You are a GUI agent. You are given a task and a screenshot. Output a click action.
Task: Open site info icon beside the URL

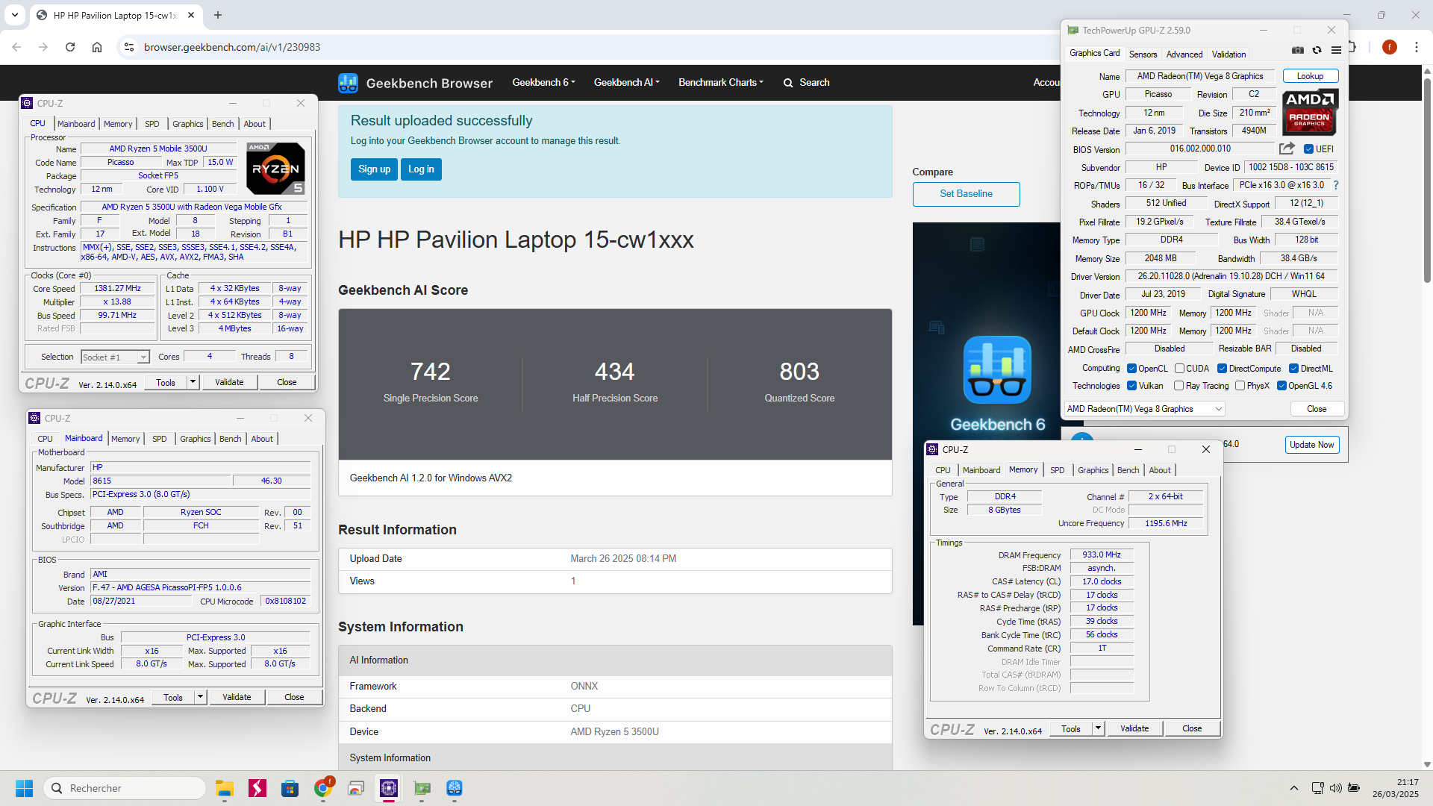(129, 47)
